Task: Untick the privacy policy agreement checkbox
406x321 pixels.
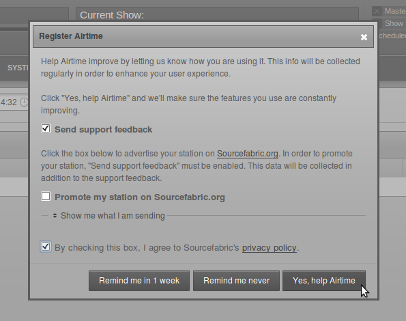Action: click(46, 247)
